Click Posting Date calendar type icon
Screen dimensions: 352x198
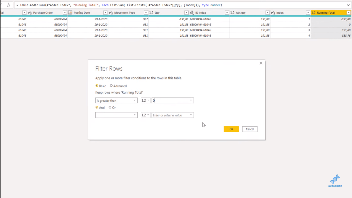(70, 13)
